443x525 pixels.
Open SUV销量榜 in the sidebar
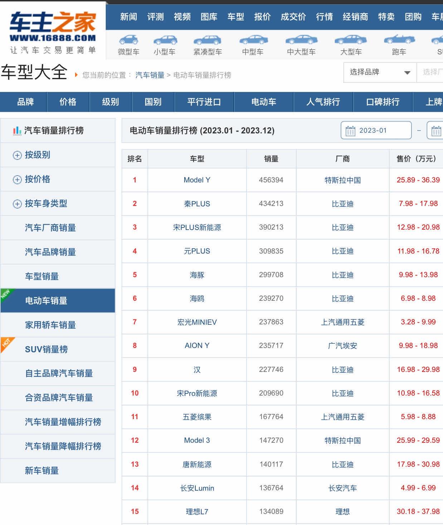46,349
